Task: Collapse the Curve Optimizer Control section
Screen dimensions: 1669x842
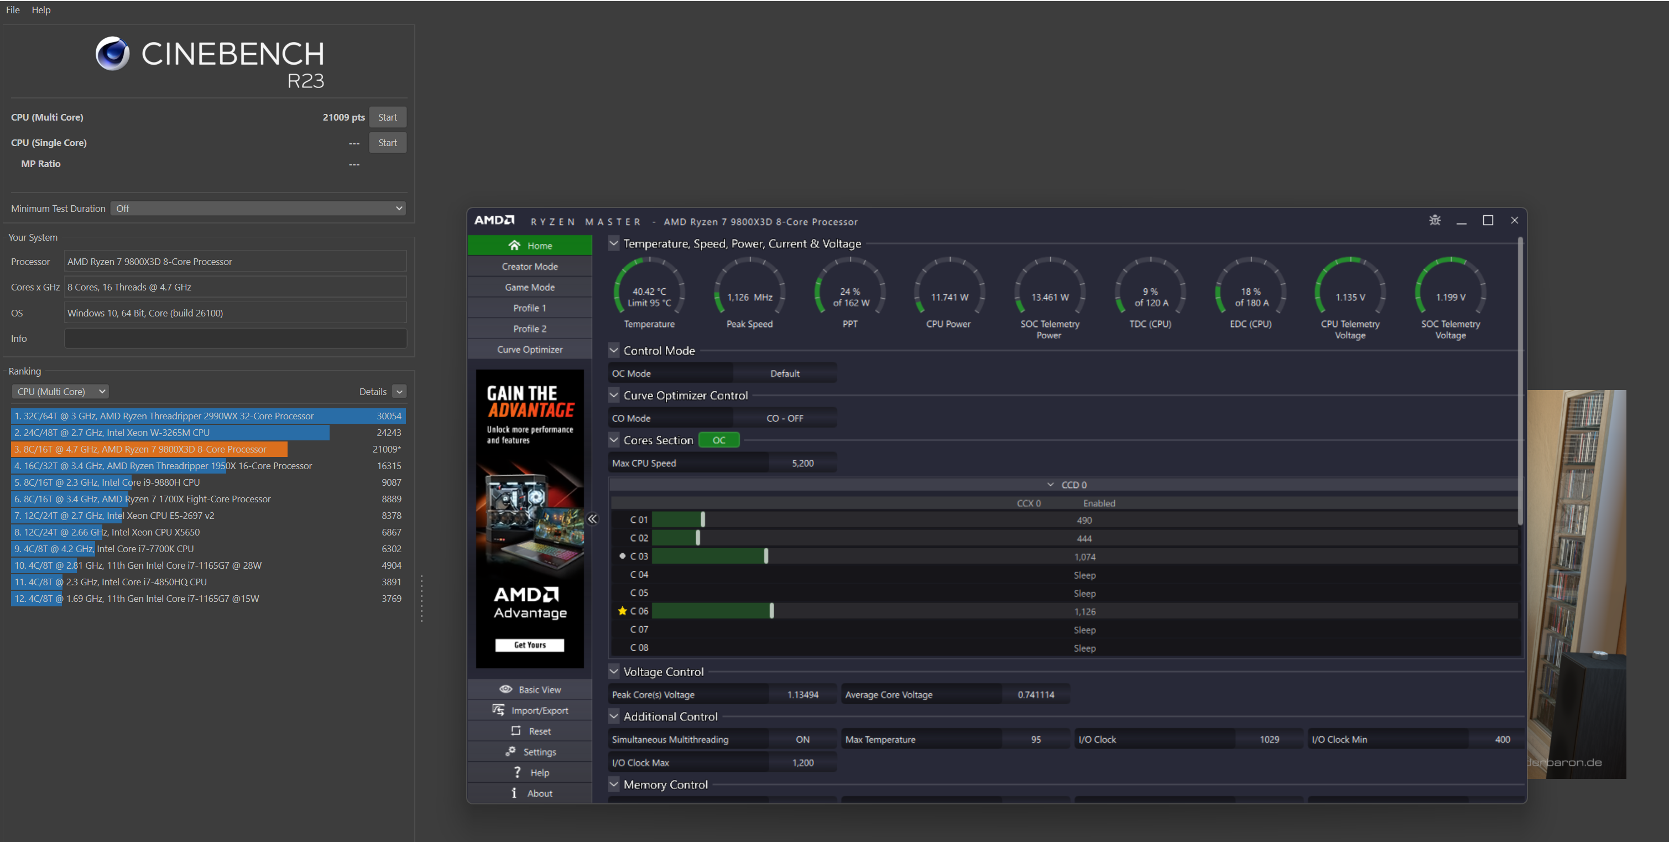Action: pos(613,395)
